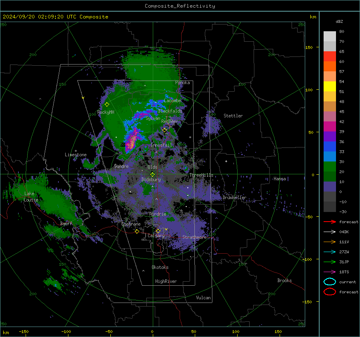Click the cyan current ellipse in legend

330,282
